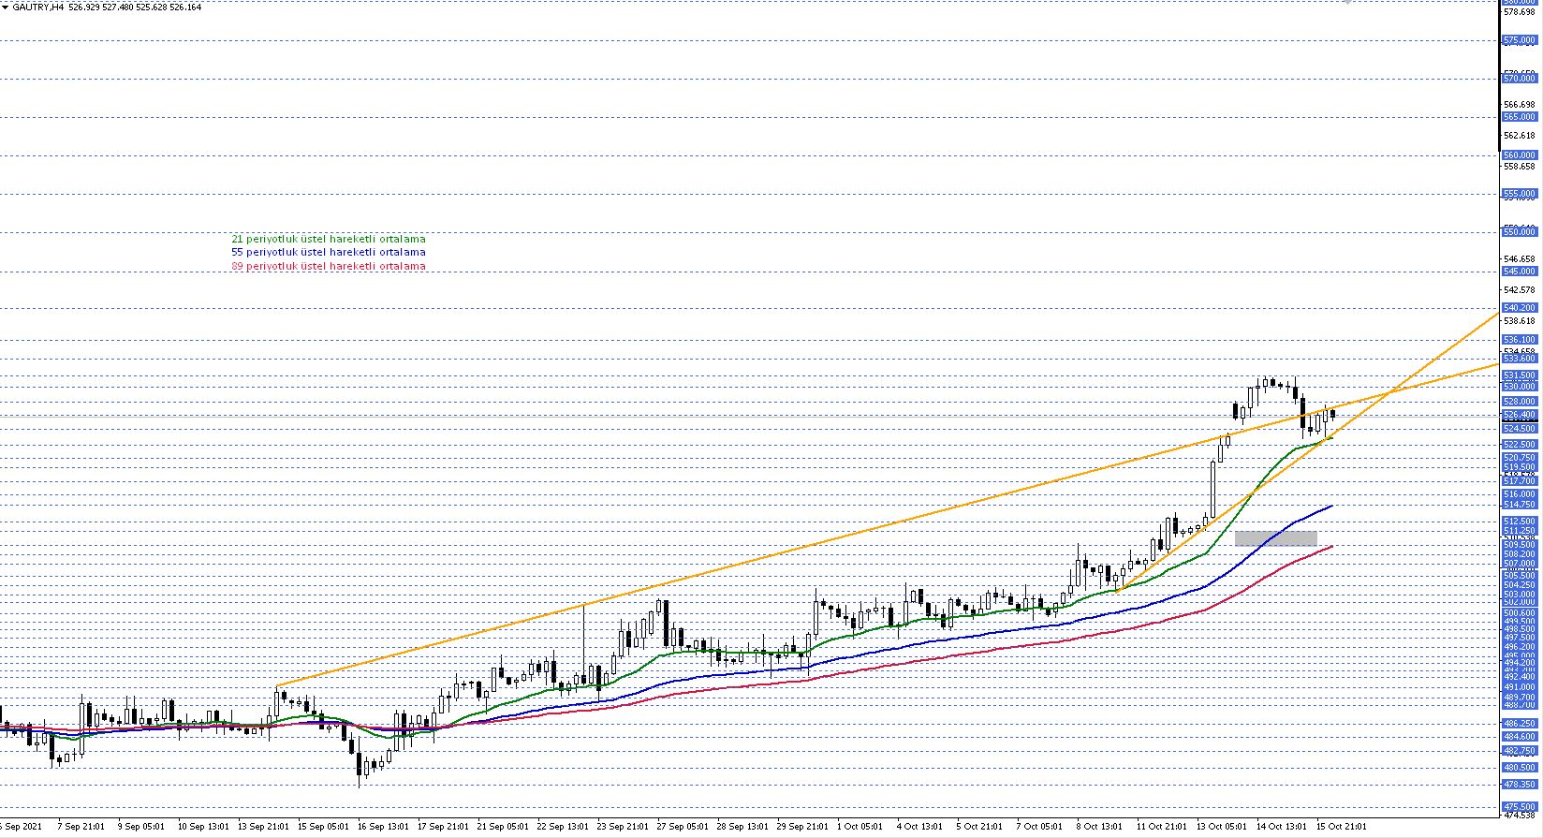This screenshot has width=1543, height=838.
Task: Click the '7 Sep 21:01' time axis label
Action: (x=81, y=827)
